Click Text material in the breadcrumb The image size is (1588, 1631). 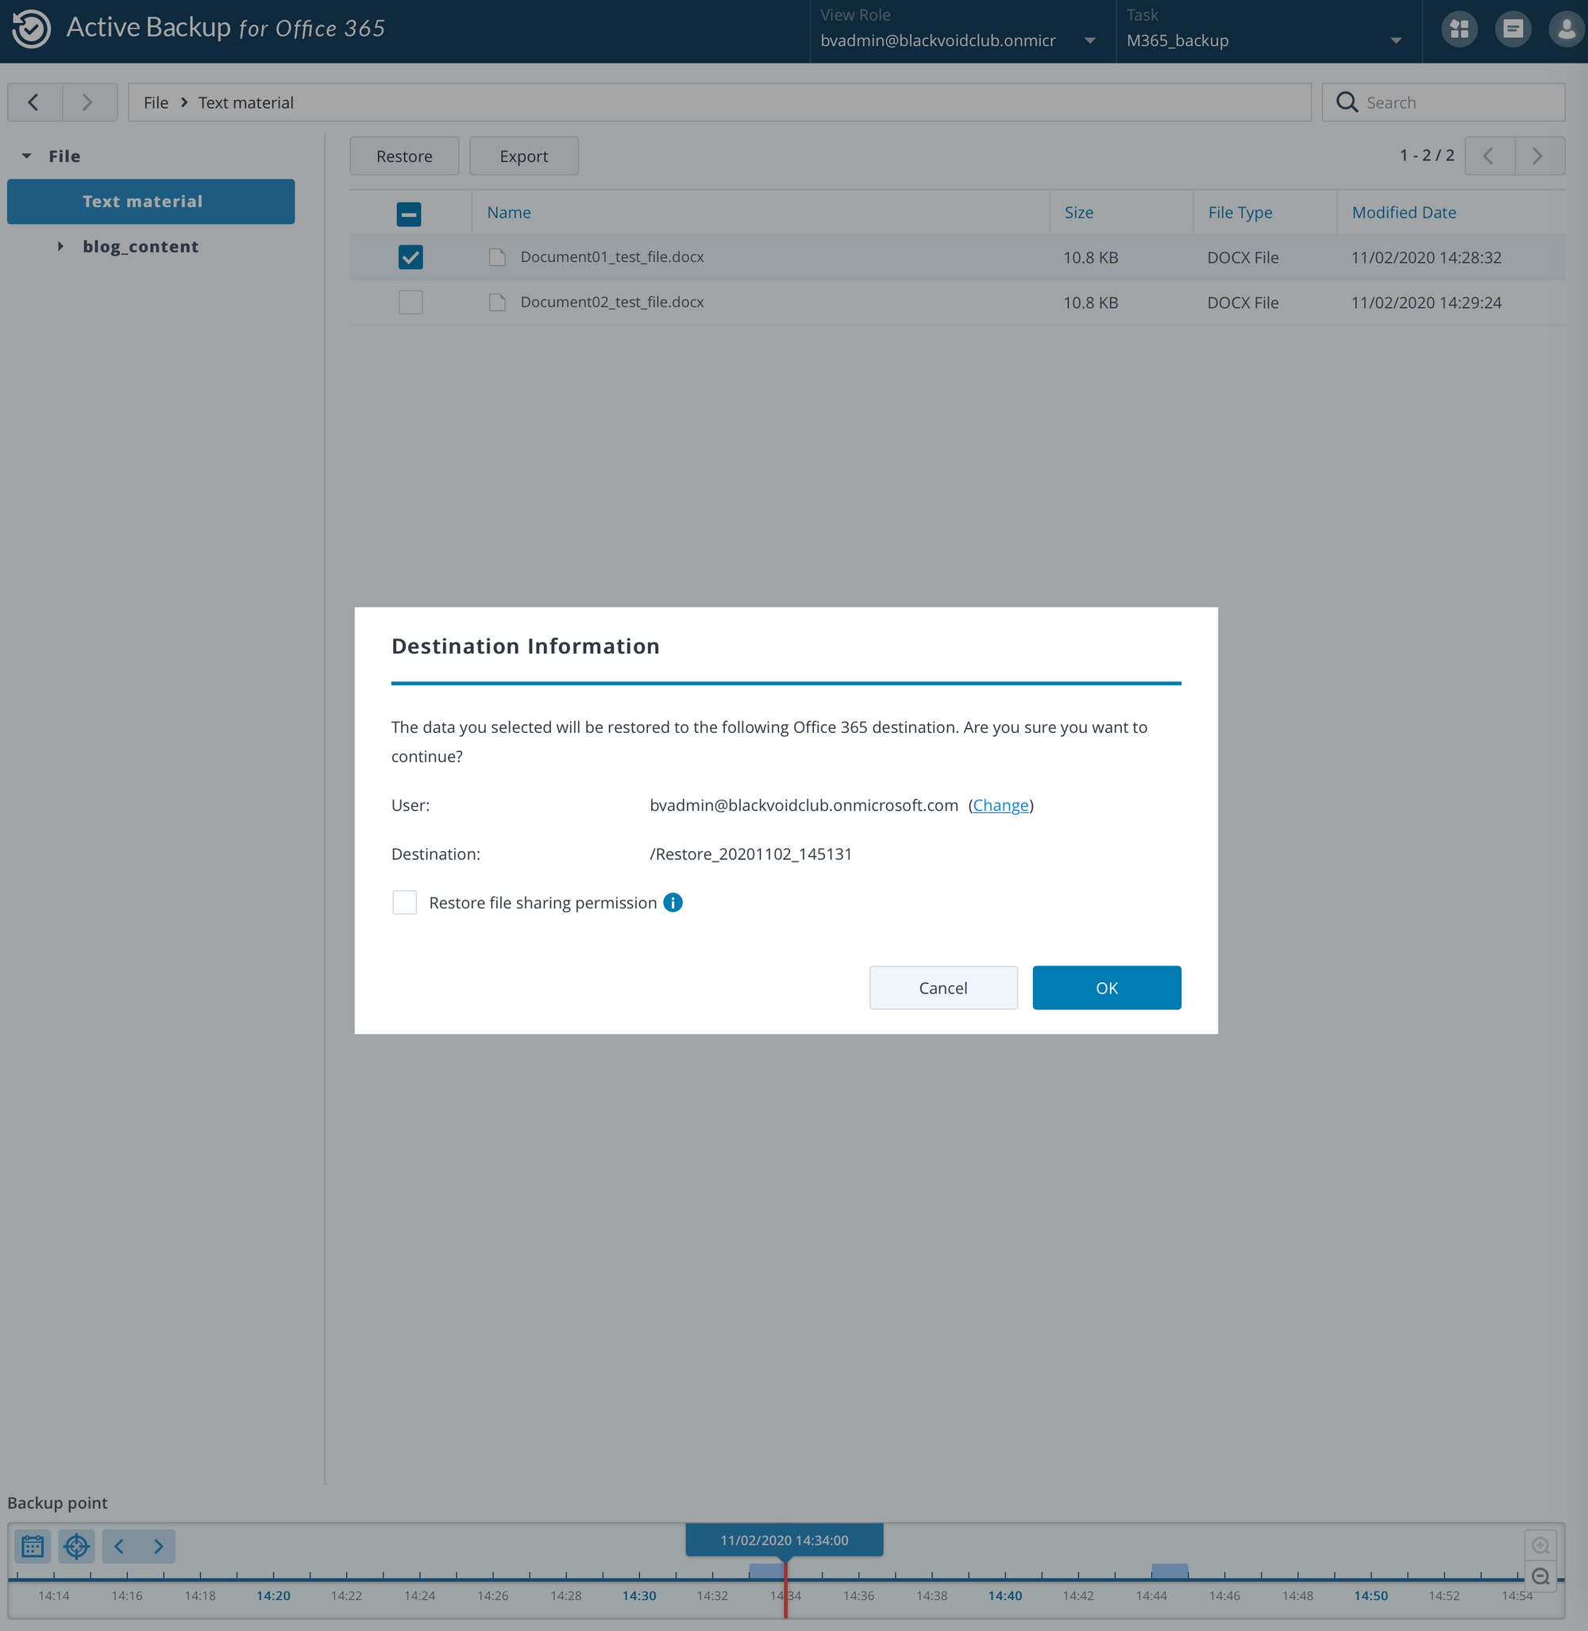[x=246, y=102]
